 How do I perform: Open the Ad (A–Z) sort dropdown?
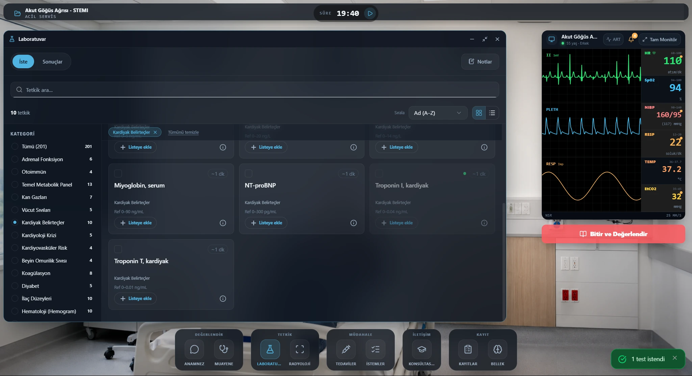pyautogui.click(x=438, y=113)
